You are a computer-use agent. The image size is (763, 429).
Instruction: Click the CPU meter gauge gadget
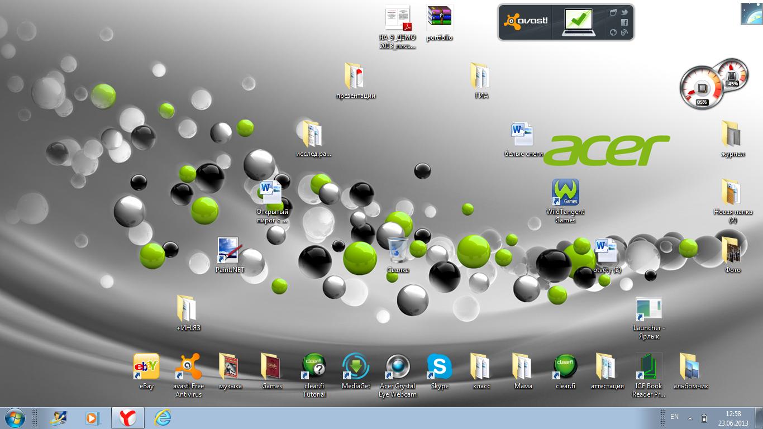(x=702, y=88)
